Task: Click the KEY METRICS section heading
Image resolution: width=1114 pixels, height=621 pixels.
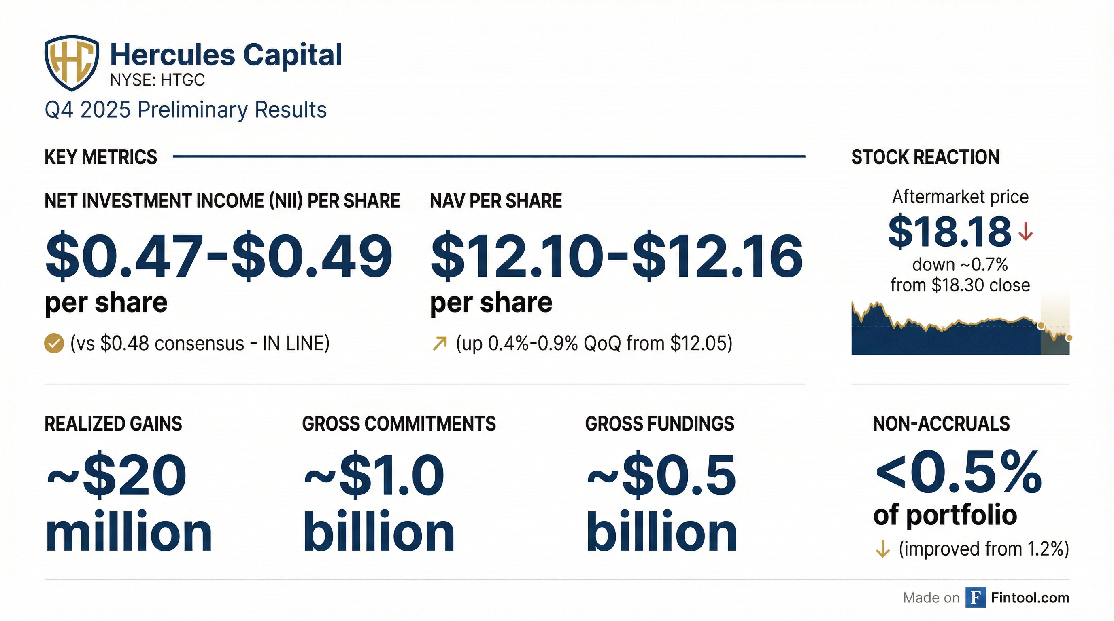Action: (101, 157)
